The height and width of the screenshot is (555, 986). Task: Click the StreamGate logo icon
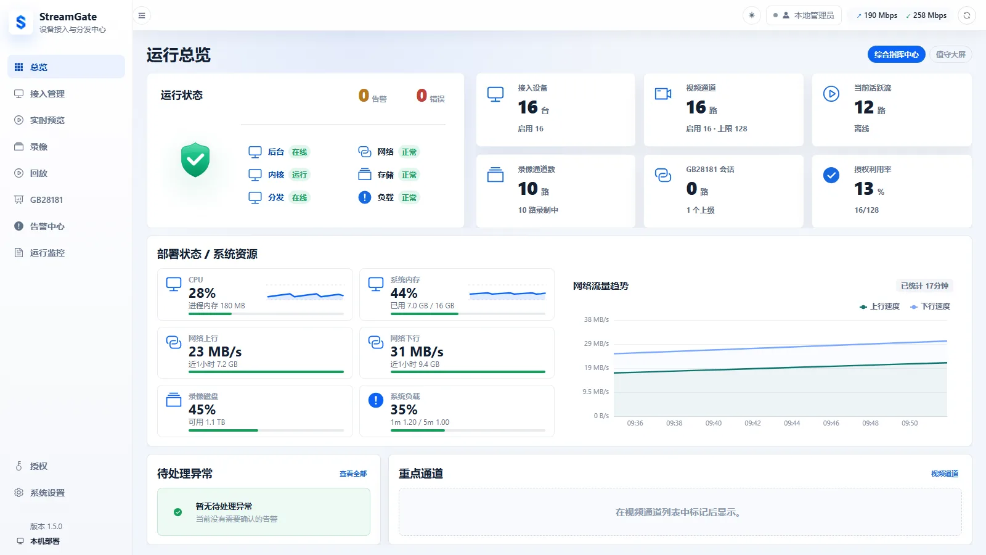(x=21, y=22)
